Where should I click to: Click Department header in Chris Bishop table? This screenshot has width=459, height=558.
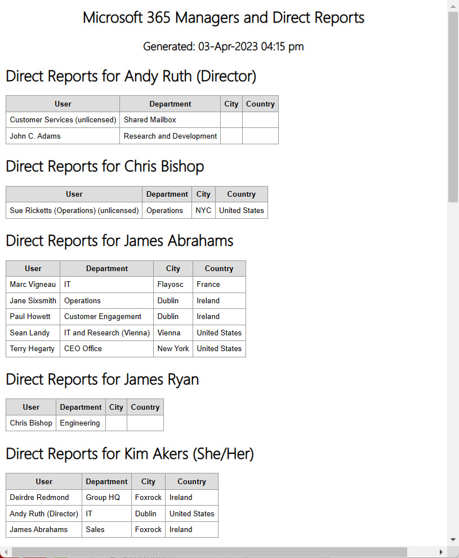click(x=167, y=194)
